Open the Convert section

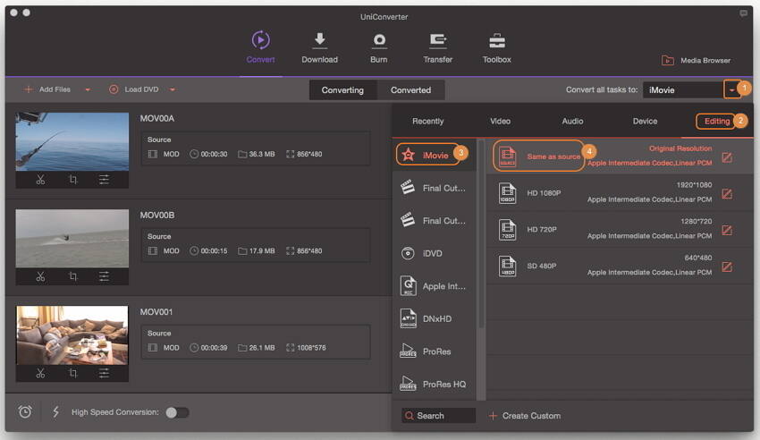pos(260,47)
